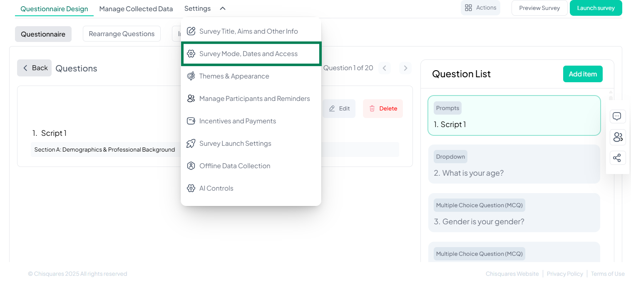Screen dimensions: 631x282
Task: Click the participants icon in side panel
Action: coord(617,137)
